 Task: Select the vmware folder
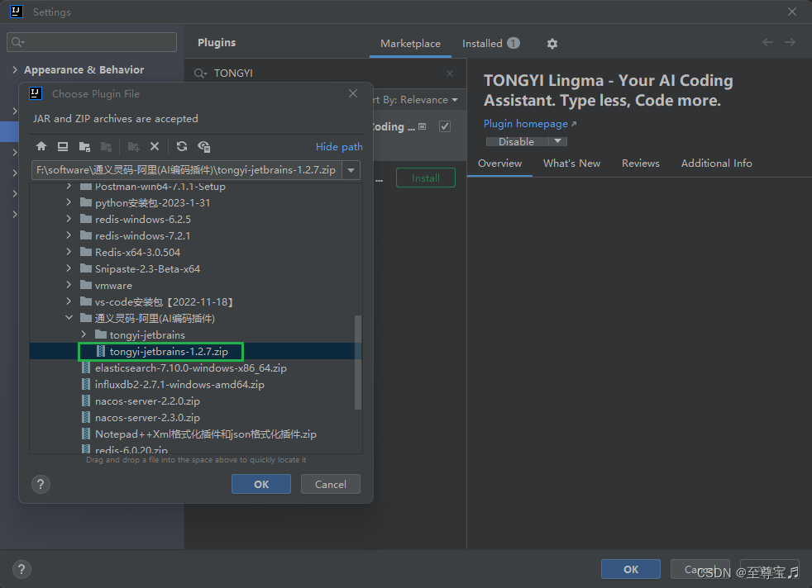click(x=113, y=286)
